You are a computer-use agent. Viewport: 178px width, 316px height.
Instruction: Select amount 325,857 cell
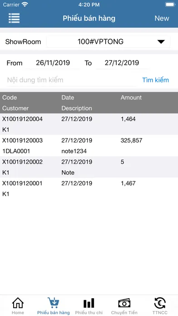pyautogui.click(x=131, y=140)
